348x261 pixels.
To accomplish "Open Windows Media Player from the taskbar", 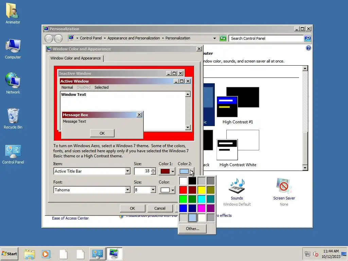I will [x=46, y=254].
